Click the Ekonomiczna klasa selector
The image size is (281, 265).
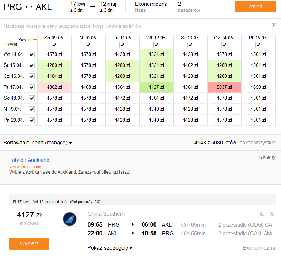[151, 7]
